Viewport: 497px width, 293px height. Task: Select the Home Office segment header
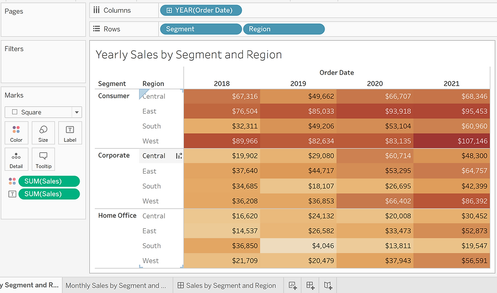click(x=117, y=216)
